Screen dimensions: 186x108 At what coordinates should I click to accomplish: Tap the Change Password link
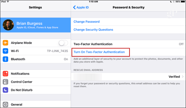(x=87, y=22)
